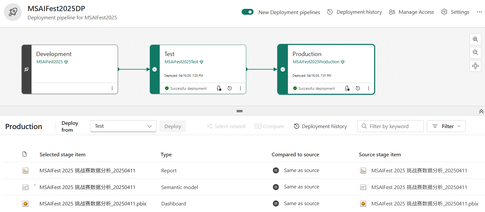Click the Dashboard type cell
The height and width of the screenshot is (212, 485).
pyautogui.click(x=174, y=203)
